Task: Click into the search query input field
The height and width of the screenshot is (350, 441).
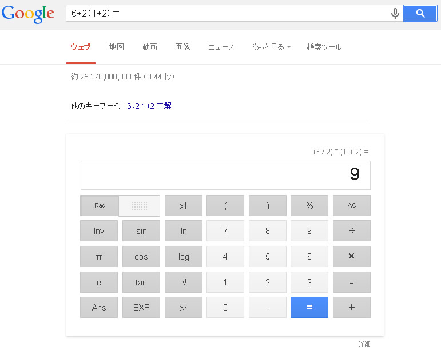Action: (x=226, y=13)
